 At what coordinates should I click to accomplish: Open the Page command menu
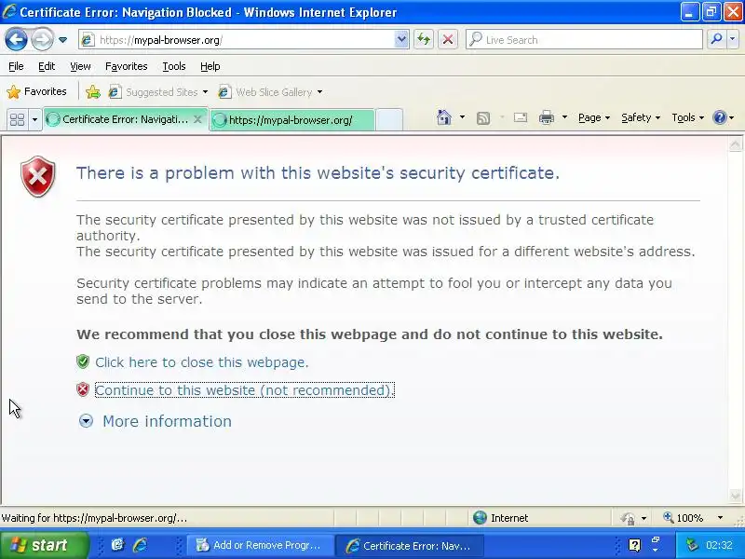click(x=594, y=117)
